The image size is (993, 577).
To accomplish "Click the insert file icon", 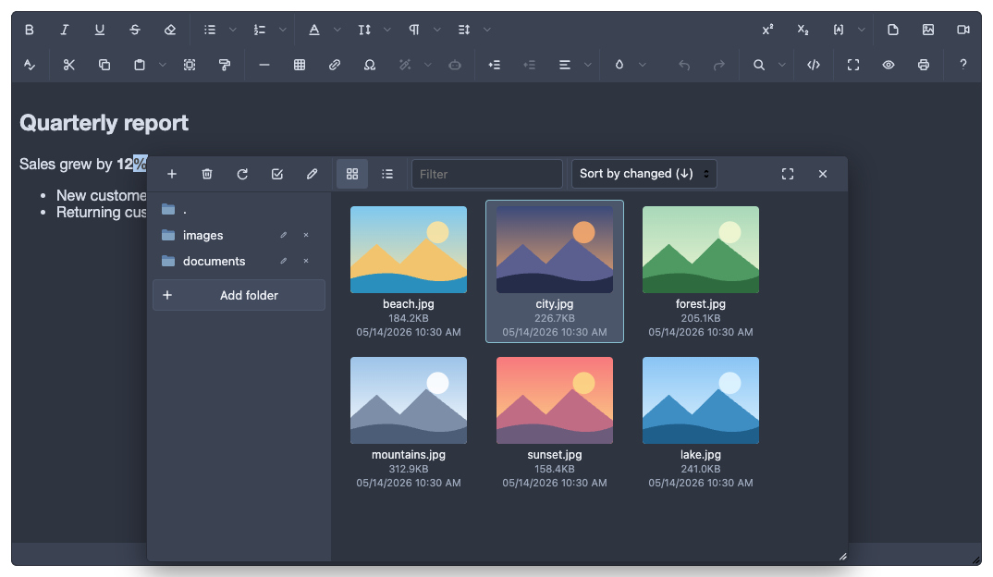I will coord(893,30).
